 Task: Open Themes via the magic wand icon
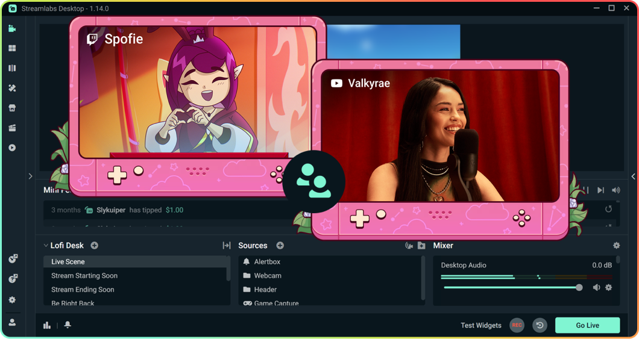point(12,88)
